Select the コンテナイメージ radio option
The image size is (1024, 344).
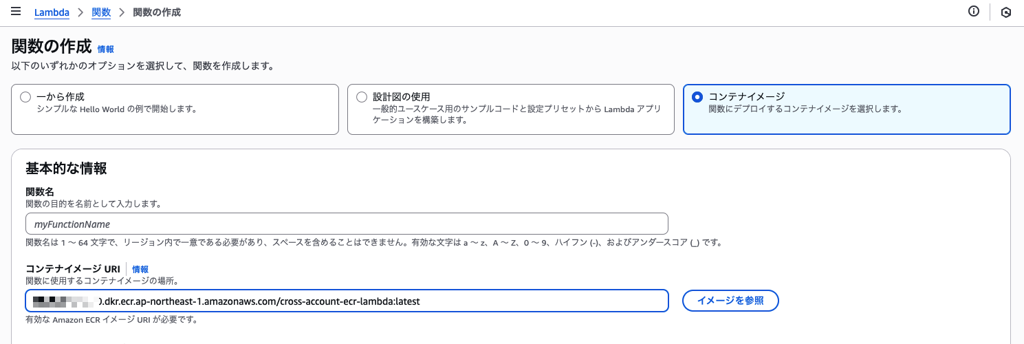[697, 97]
